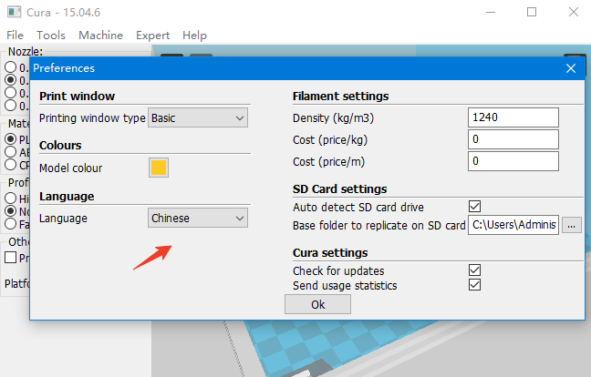Viewport: 591px width, 377px height.
Task: Click the Cost (price/kg) input field
Action: (513, 139)
